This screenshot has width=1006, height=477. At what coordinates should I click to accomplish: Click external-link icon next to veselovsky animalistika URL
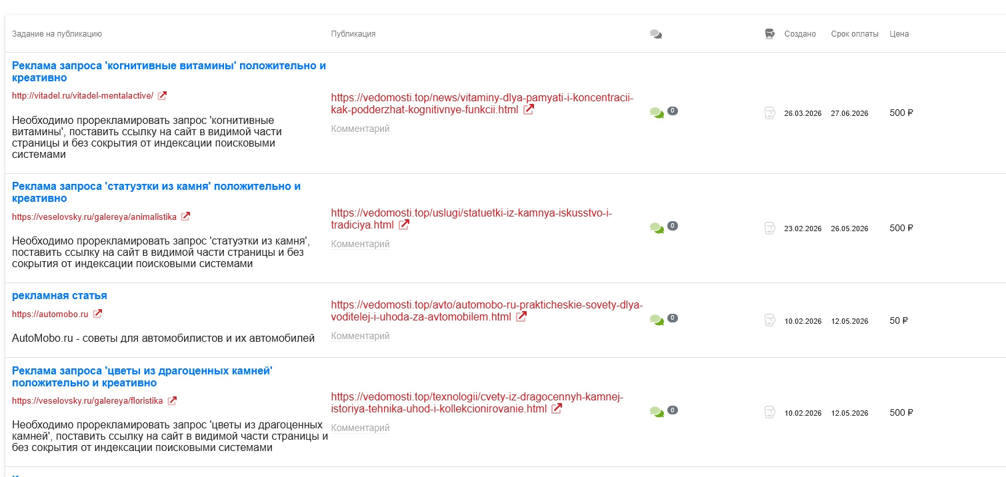click(186, 217)
